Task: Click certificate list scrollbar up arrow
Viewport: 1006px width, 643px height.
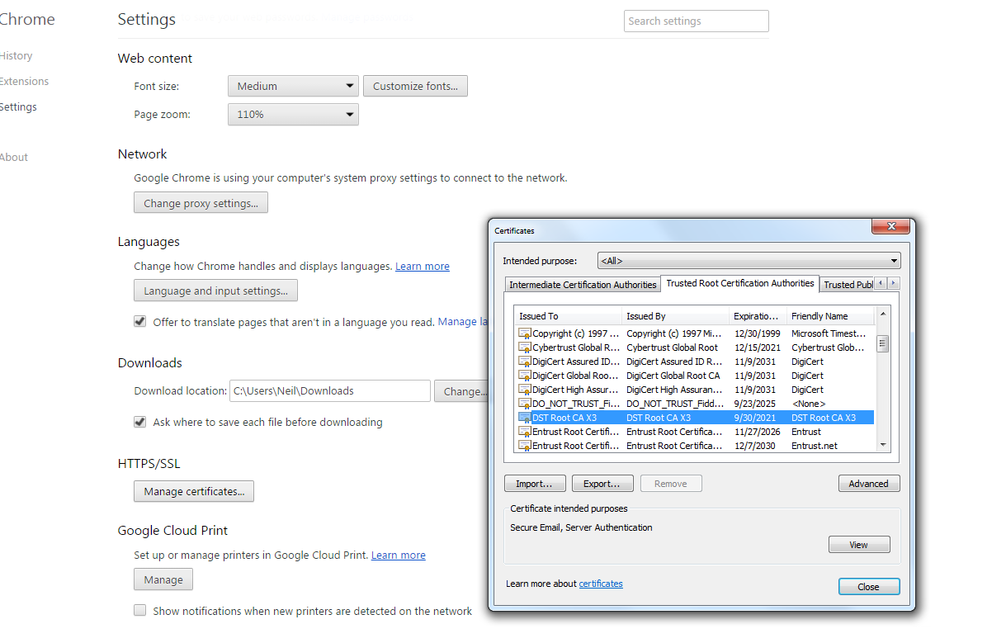Action: (x=883, y=314)
